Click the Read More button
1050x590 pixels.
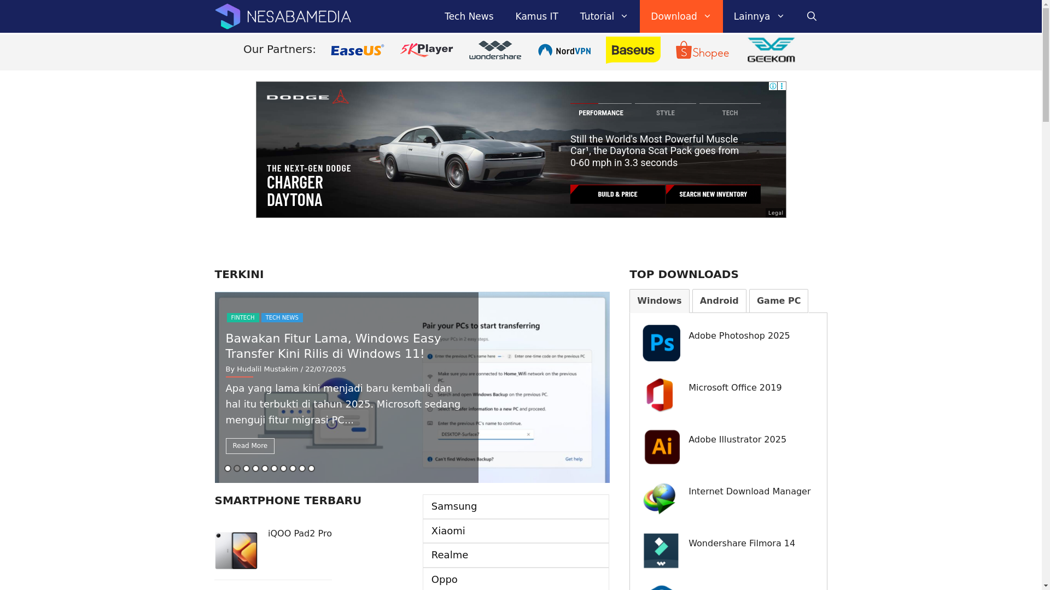coord(250,446)
